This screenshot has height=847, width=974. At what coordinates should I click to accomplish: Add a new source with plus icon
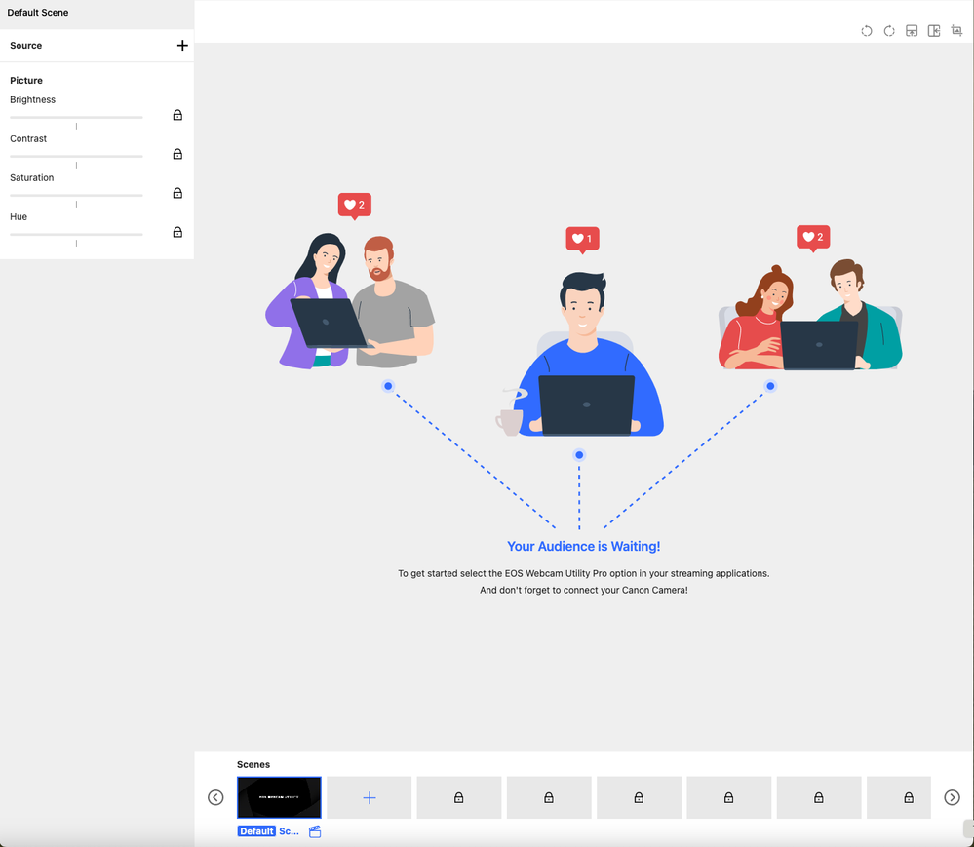pyautogui.click(x=182, y=46)
